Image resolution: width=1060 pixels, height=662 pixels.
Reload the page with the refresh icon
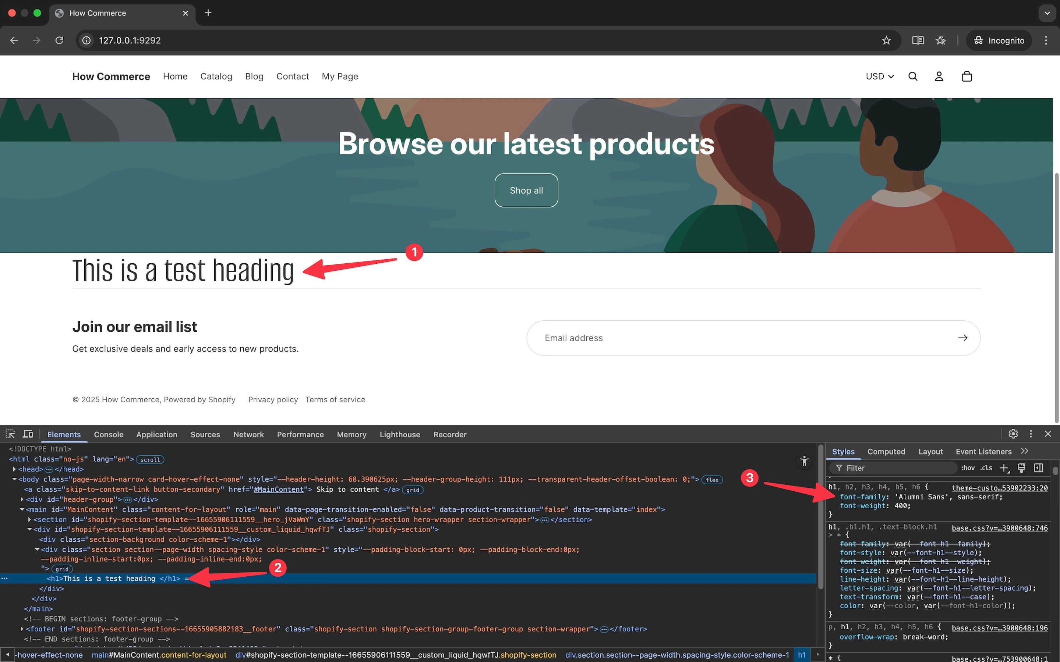(59, 40)
